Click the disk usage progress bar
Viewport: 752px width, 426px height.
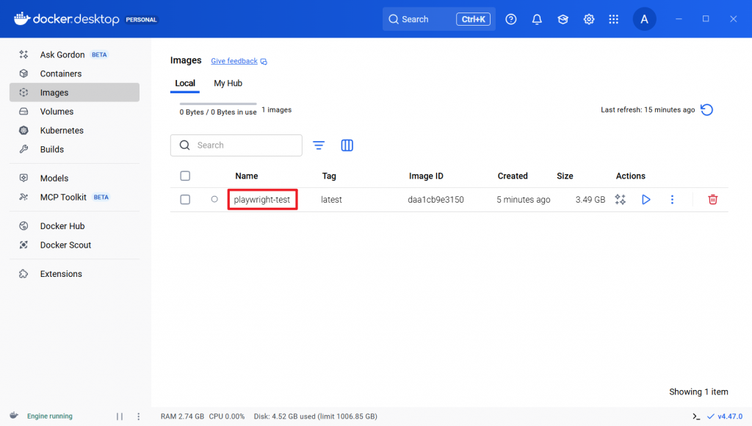[x=218, y=104]
